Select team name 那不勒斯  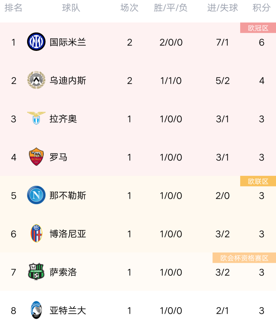coord(68,195)
